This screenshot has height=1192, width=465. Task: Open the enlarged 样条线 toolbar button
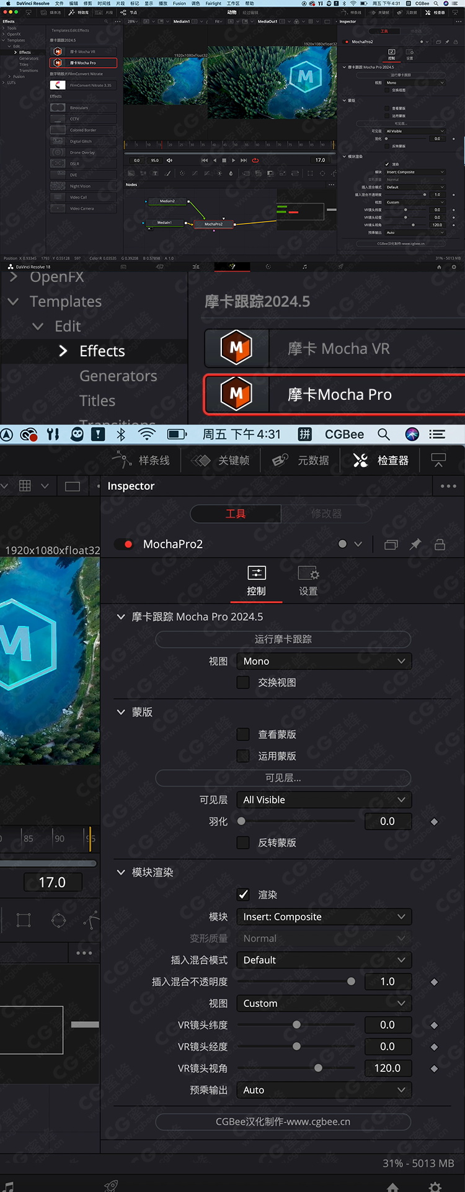[x=141, y=460]
